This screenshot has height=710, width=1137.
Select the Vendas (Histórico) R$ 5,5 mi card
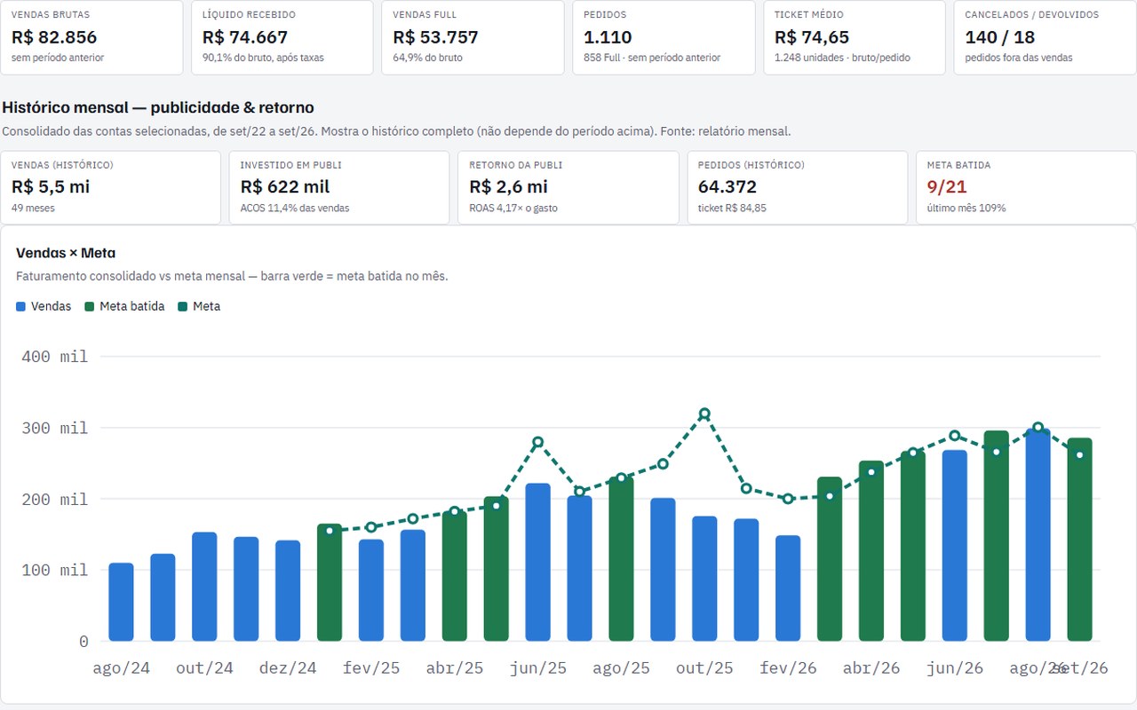coord(110,187)
